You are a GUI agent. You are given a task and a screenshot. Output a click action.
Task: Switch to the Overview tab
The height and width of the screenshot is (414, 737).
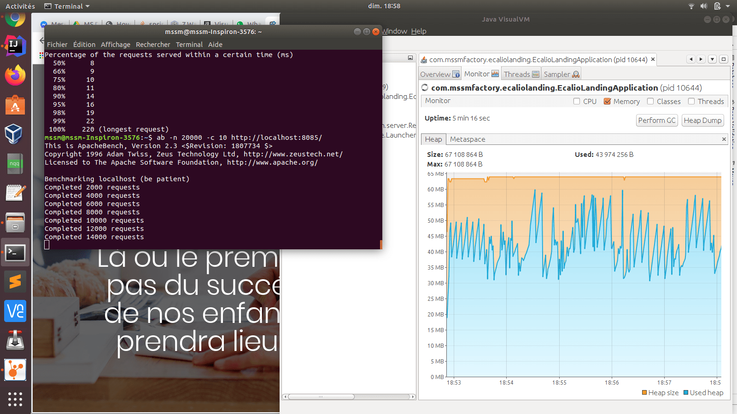click(x=440, y=74)
